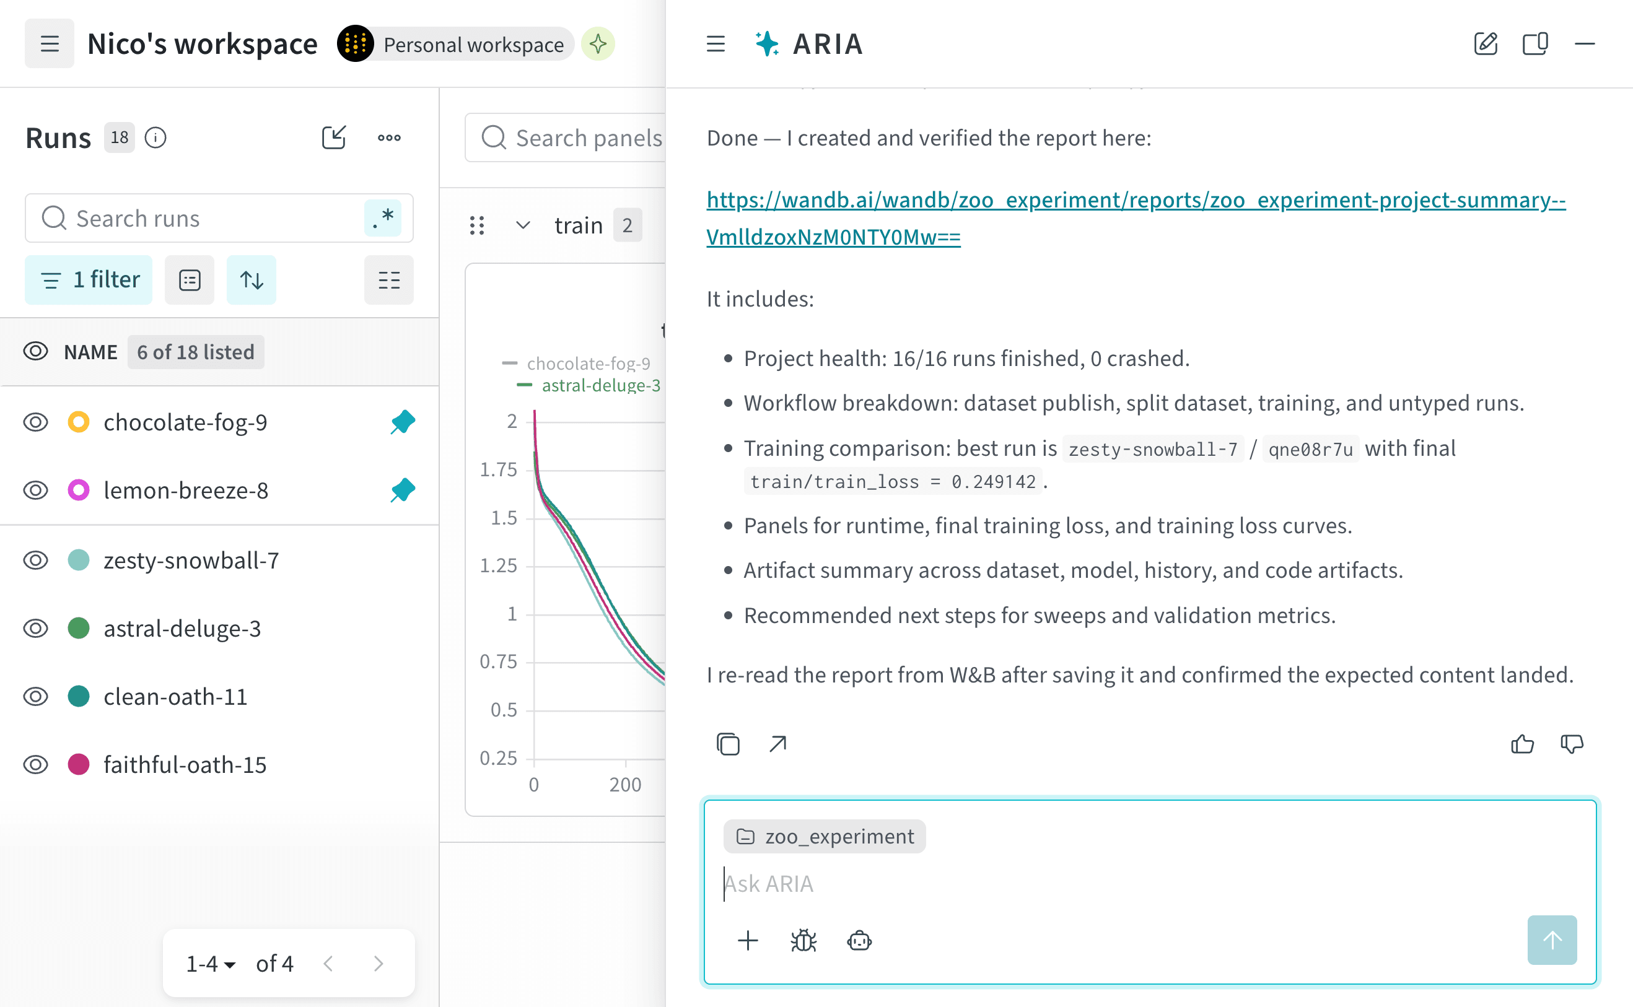The image size is (1633, 1007).
Task: Click the bug report icon in ARIA
Action: point(803,940)
